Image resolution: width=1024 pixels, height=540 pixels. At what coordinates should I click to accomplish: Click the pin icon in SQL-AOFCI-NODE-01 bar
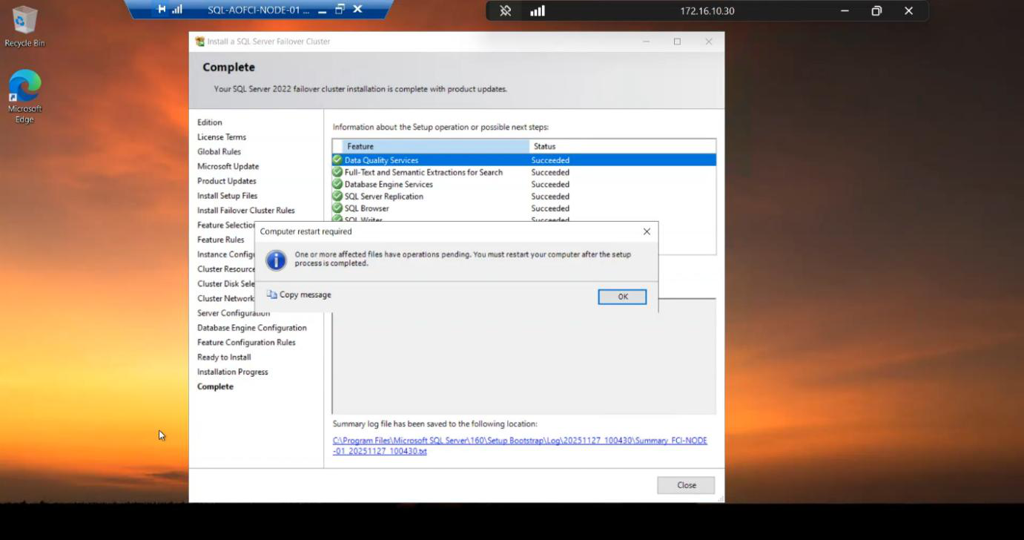162,10
